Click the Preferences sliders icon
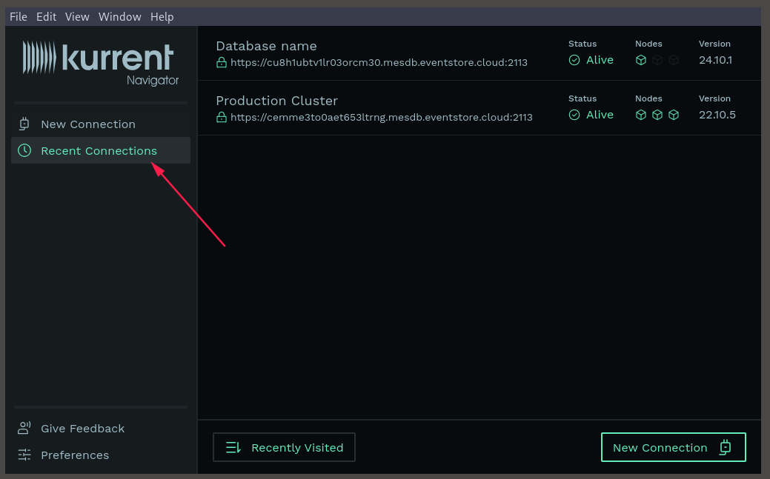 tap(24, 455)
